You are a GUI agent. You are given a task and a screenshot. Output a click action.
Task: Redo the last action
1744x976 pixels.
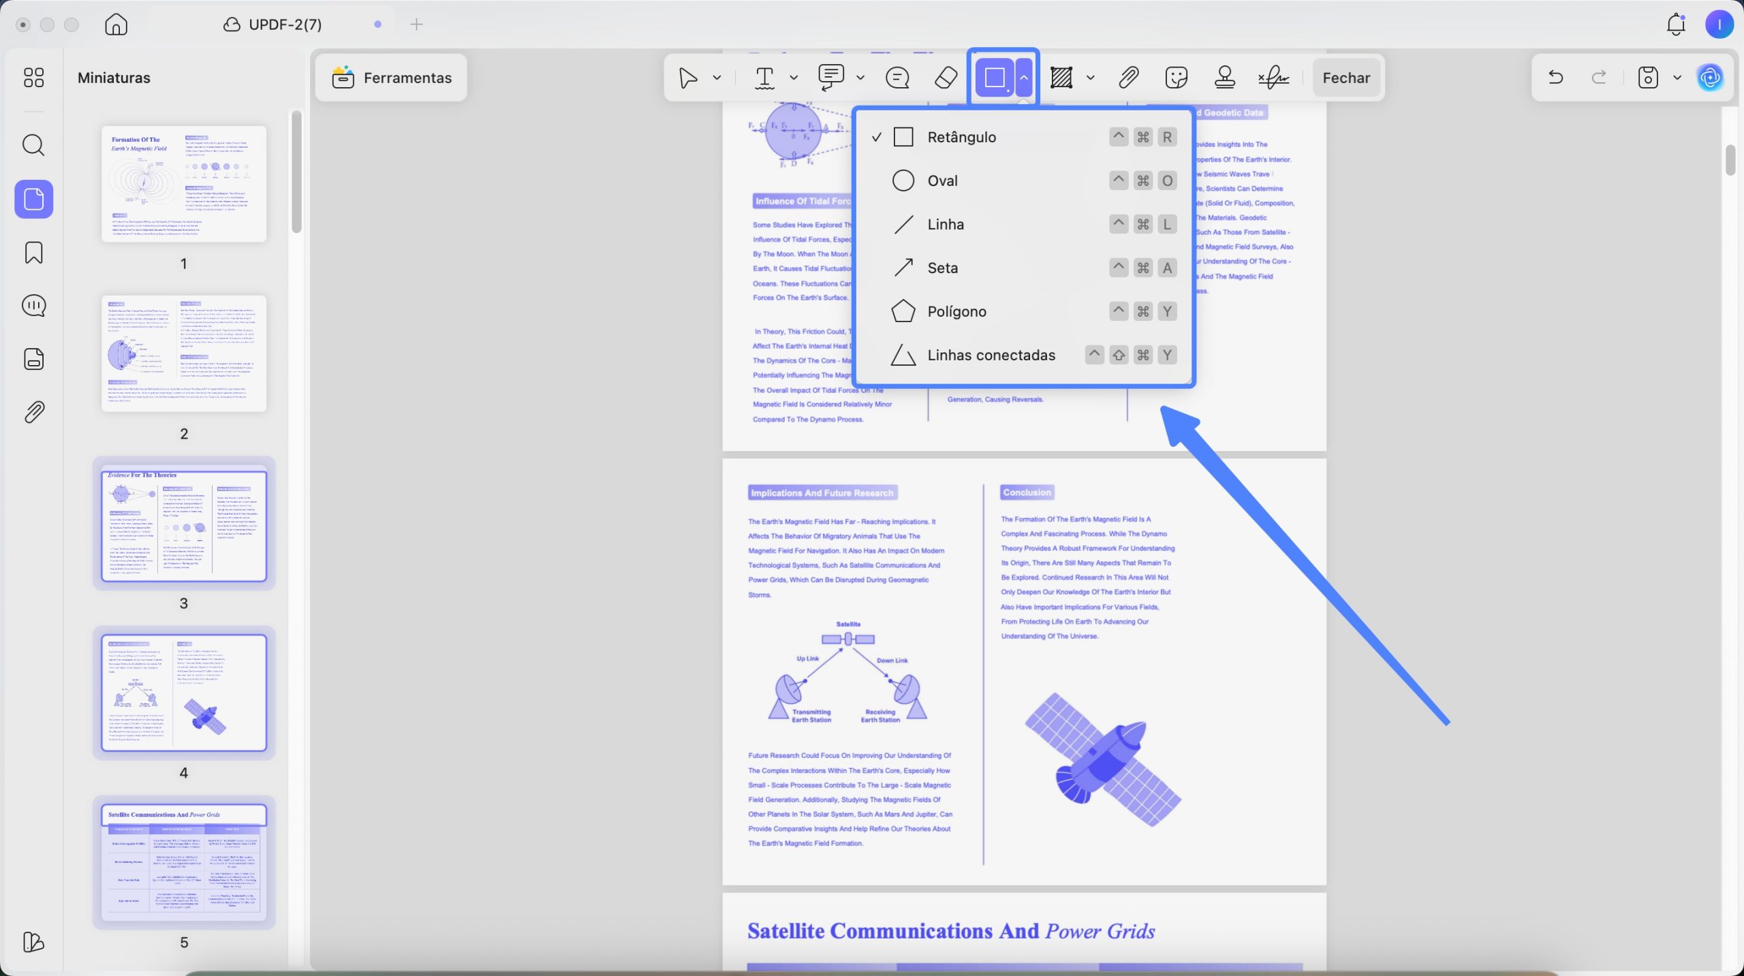tap(1599, 77)
